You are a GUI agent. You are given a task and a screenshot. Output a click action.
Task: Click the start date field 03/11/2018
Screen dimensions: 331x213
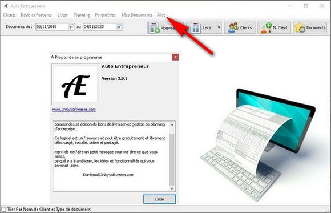coord(52,27)
